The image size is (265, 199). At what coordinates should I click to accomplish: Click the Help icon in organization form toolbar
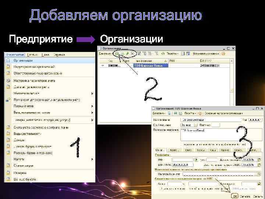click(x=200, y=113)
